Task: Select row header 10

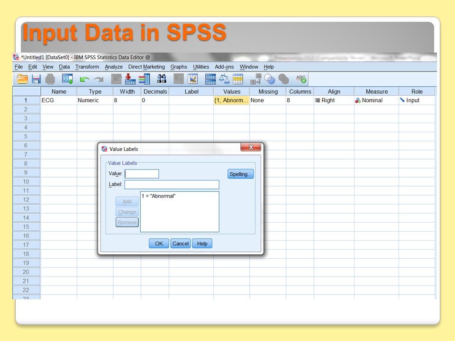Action: (26, 181)
